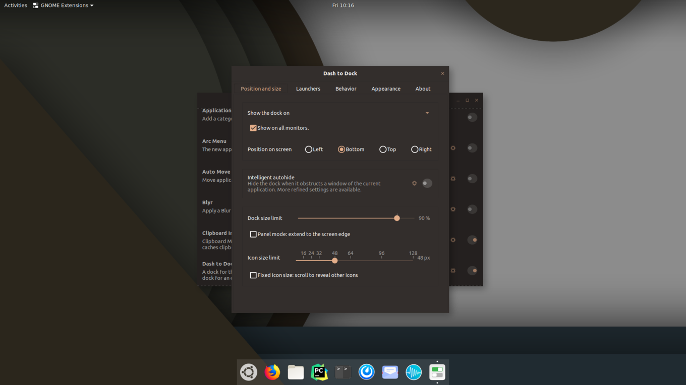Maximize the background Extensions window
Image resolution: width=686 pixels, height=385 pixels.
(x=468, y=100)
